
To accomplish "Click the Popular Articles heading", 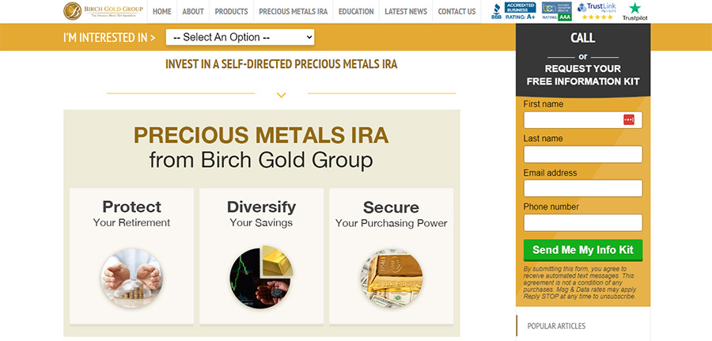I will pos(556,326).
